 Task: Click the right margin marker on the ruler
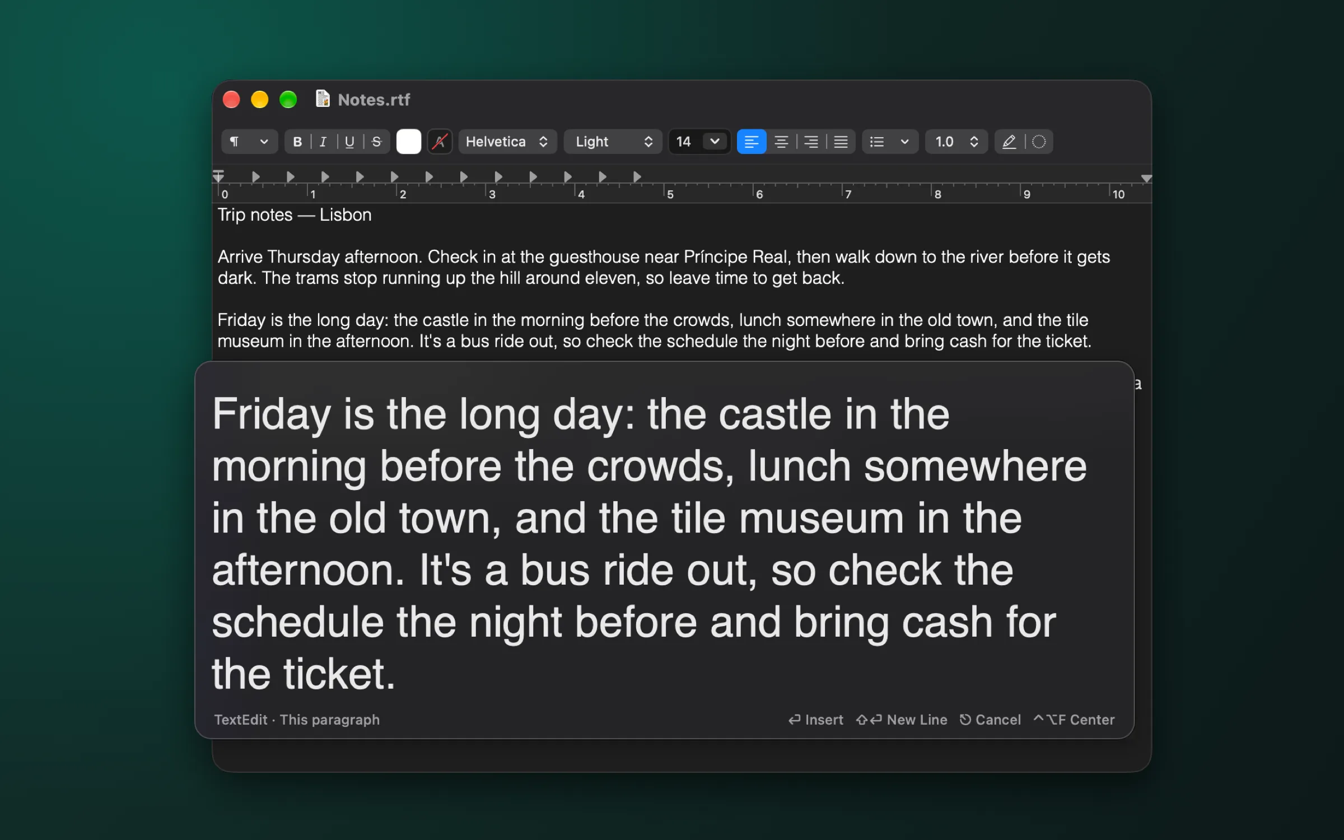1146,179
